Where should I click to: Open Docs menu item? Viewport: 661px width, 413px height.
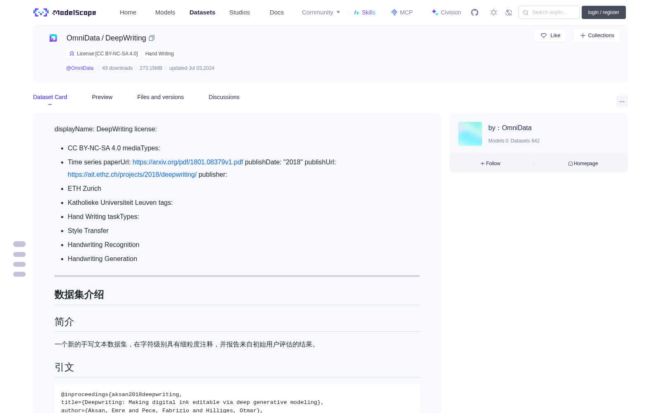(x=277, y=12)
